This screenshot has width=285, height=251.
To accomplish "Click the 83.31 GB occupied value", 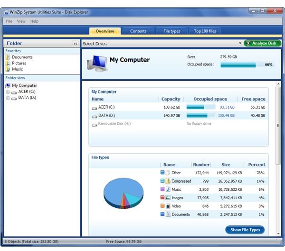I will click(227, 107).
